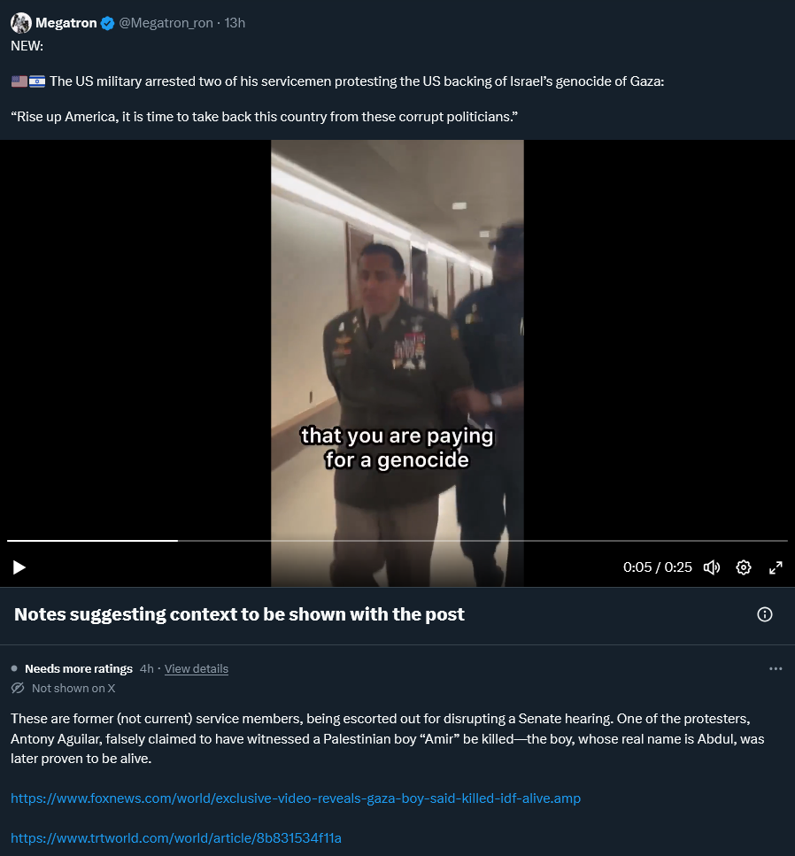
Task: Click the @Megatron_ron handle
Action: tap(166, 23)
